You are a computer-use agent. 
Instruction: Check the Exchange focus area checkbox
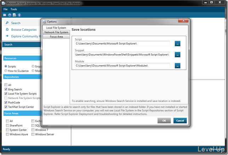[33, 121]
